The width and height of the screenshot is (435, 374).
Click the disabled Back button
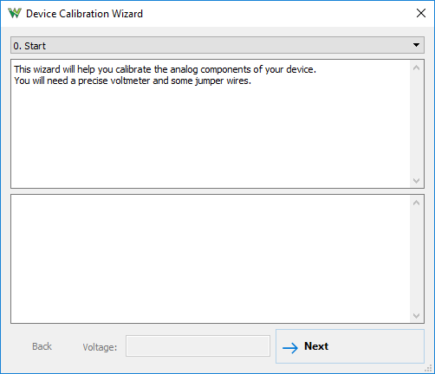click(x=42, y=346)
